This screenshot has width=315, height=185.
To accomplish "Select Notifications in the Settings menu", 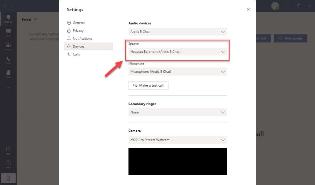I will (x=82, y=38).
